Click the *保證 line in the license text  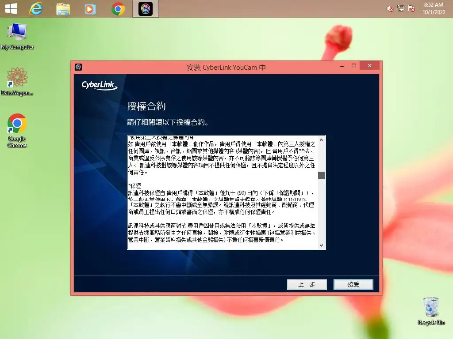134,186
